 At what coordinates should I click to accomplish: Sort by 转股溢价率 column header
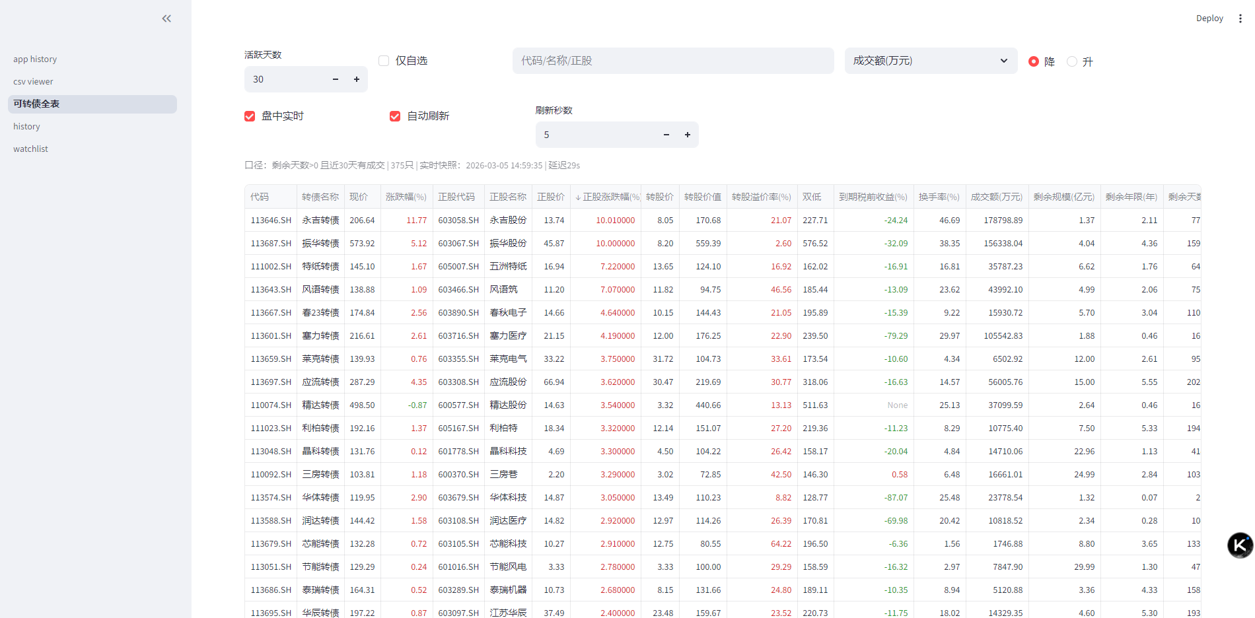pos(761,197)
